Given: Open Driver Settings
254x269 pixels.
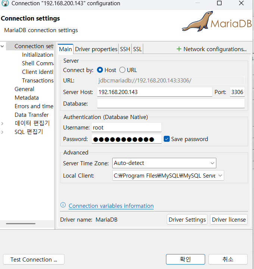Looking at the screenshot, I should (187, 219).
